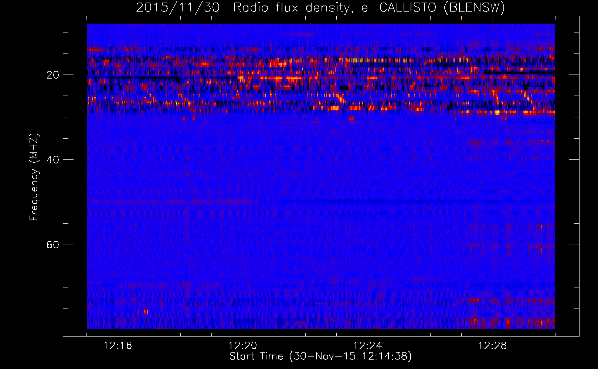Click the 'Frequency (MHZ)' axis label
Screen dimensions: 598x369
(x=34, y=177)
